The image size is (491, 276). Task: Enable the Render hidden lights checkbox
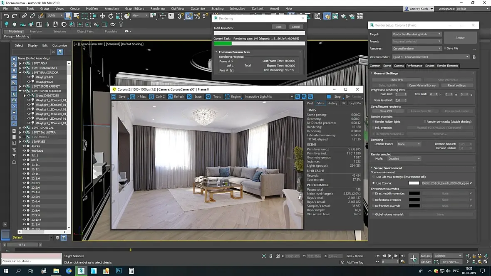pyautogui.click(x=373, y=122)
